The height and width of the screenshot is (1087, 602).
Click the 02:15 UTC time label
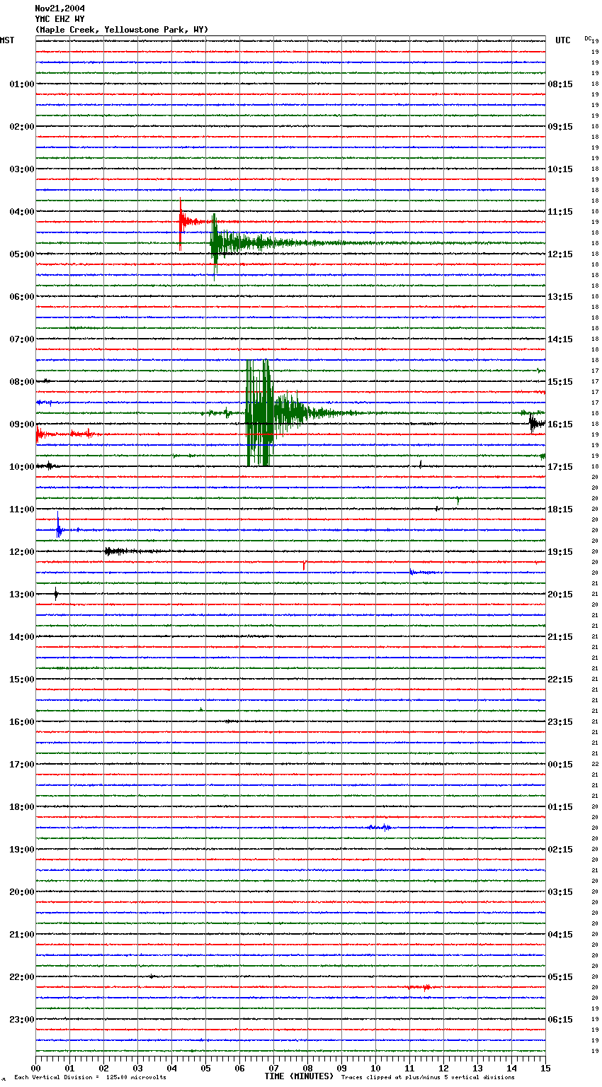tap(560, 850)
